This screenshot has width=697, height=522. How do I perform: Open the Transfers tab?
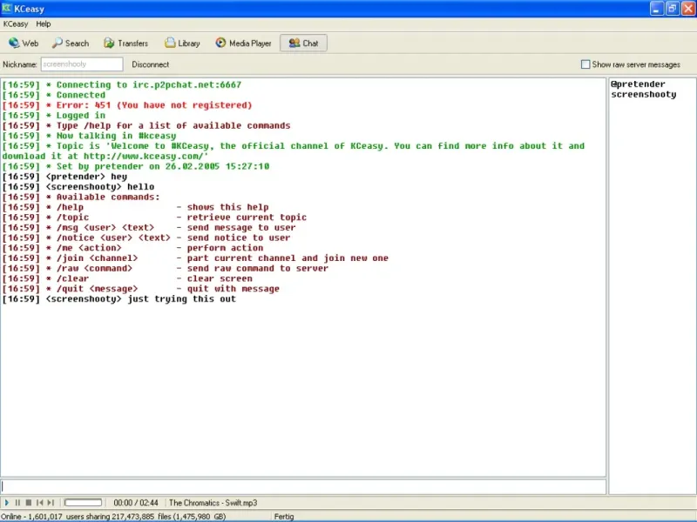125,43
